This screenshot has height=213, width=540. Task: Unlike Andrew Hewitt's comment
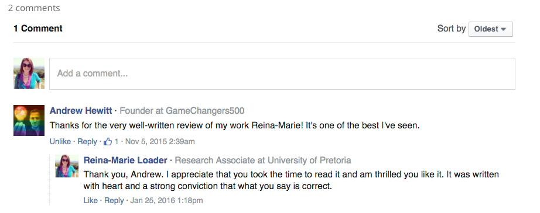pos(60,141)
